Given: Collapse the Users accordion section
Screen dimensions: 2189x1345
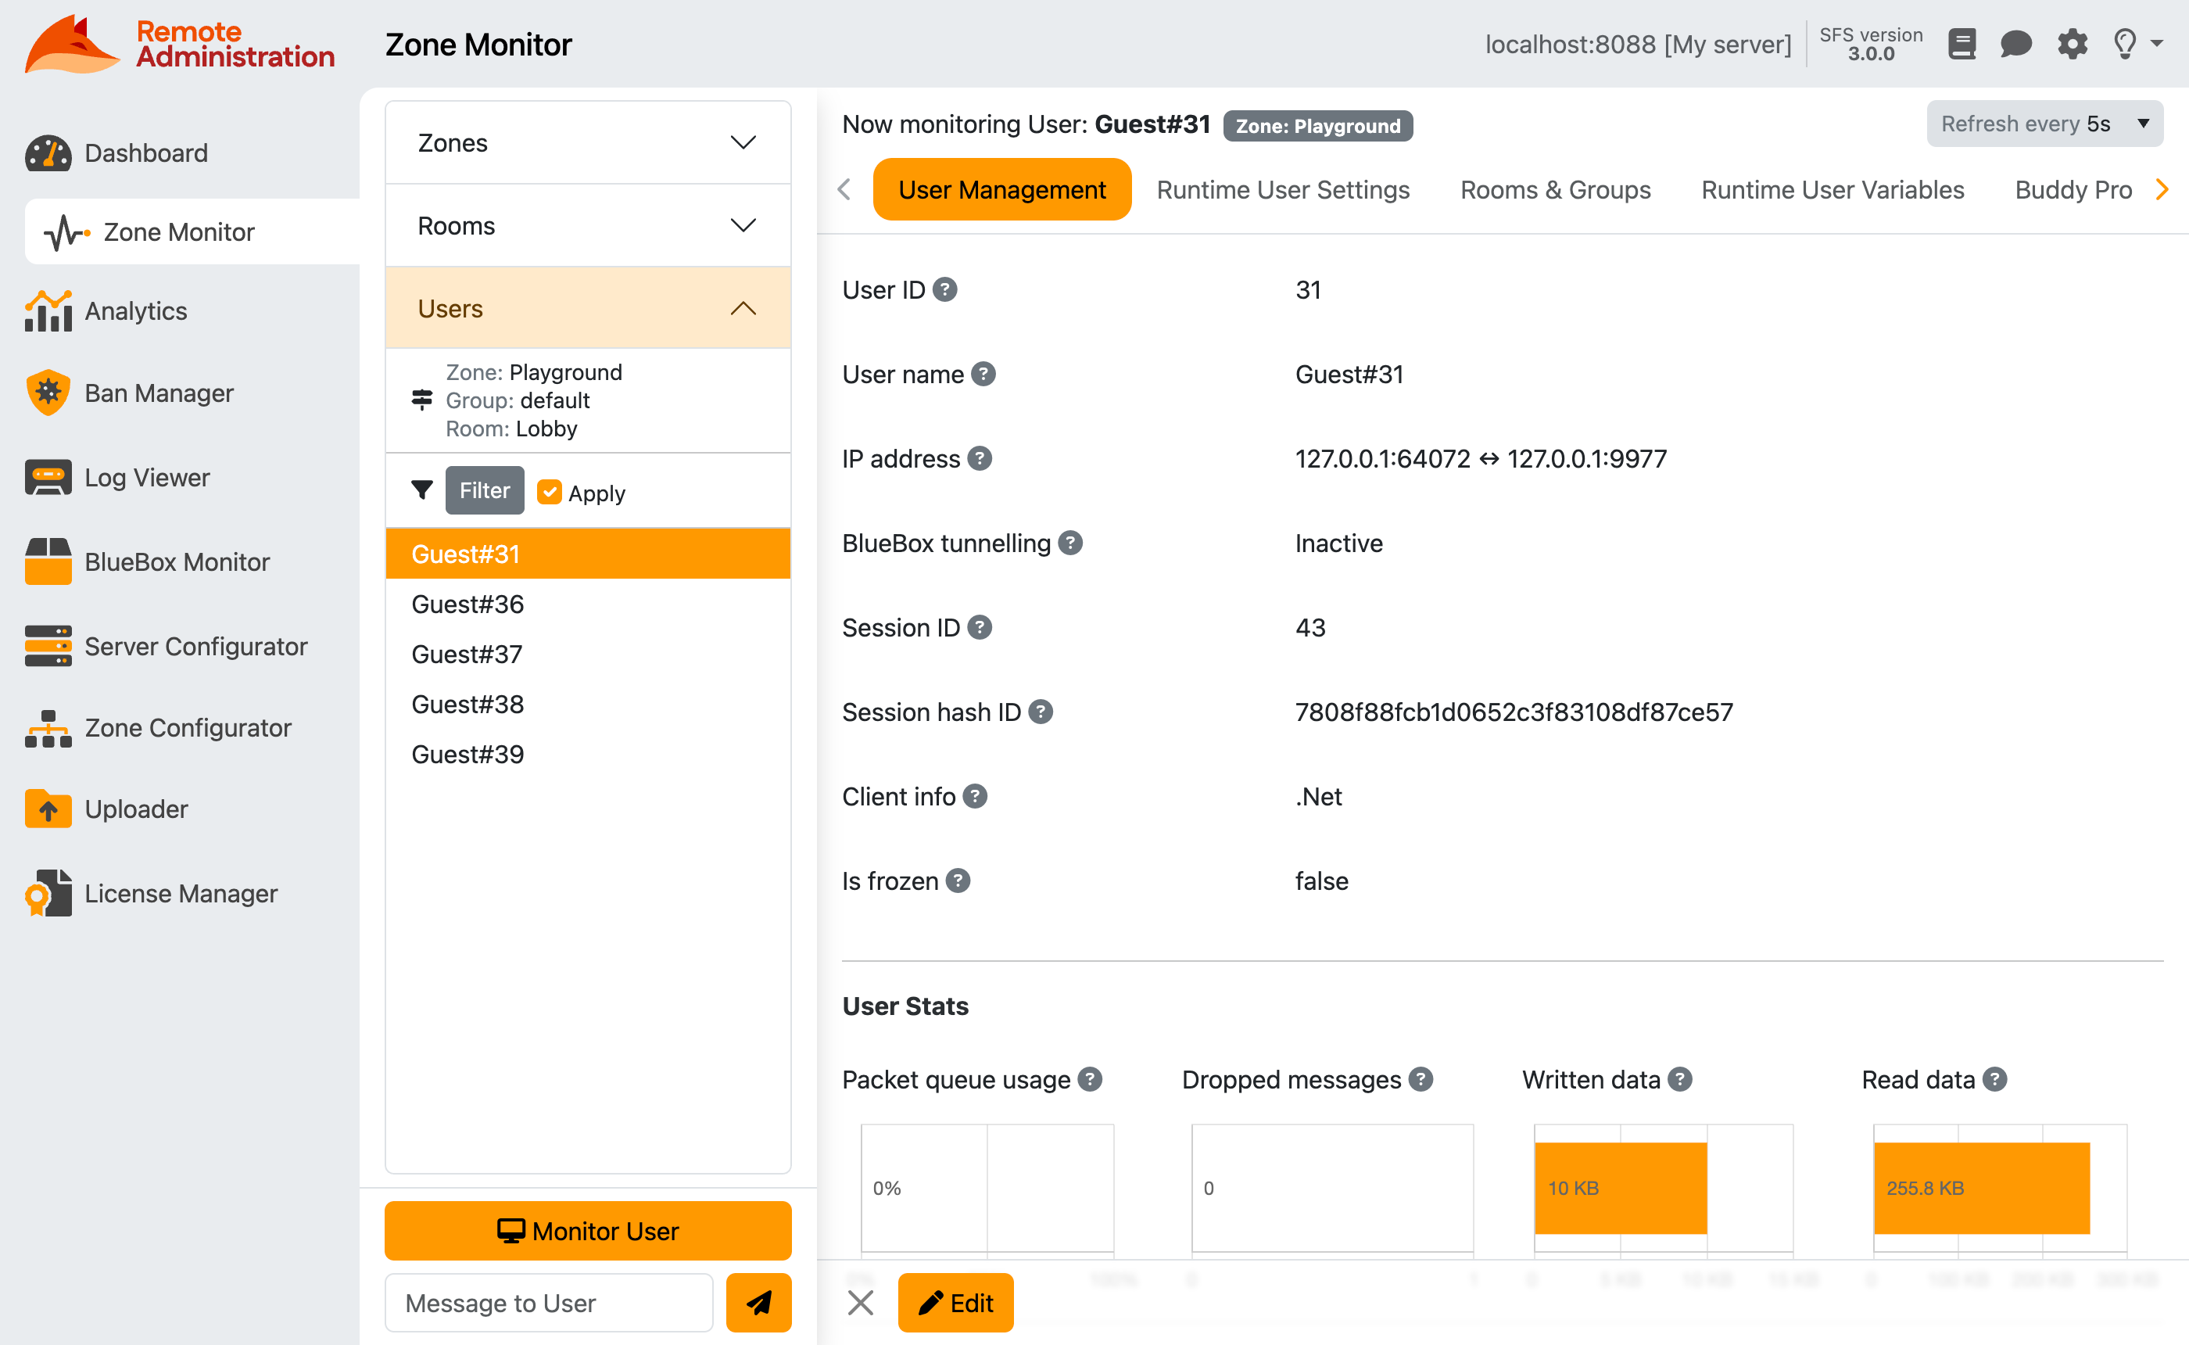Looking at the screenshot, I should (x=588, y=309).
